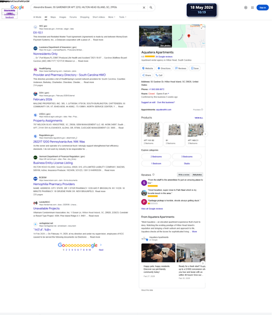Click inside the search query input field
This screenshot has height=315, width=275.
(87, 8)
